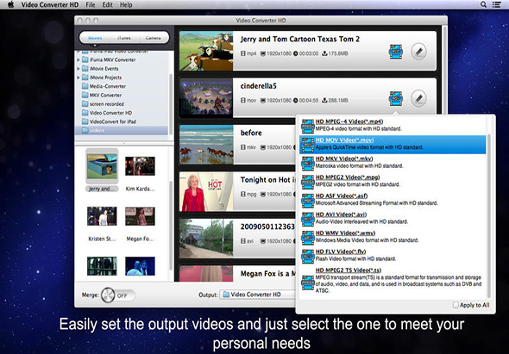This screenshot has height=354, width=509.
Task: Select the Kristen St... video thumbnail
Action: (102, 216)
